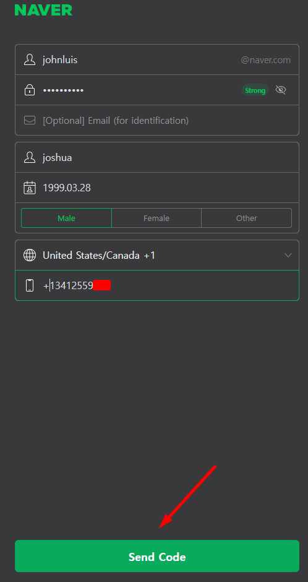This screenshot has width=308, height=582.
Task: Choose the Other gender option
Action: [x=247, y=218]
